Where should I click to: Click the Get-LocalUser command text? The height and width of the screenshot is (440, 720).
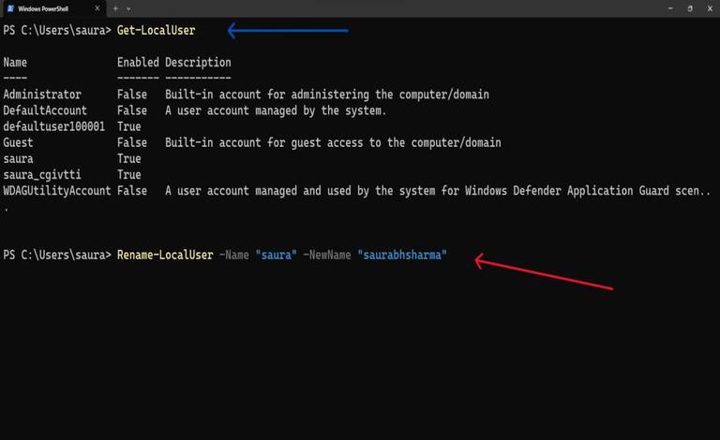pyautogui.click(x=157, y=31)
